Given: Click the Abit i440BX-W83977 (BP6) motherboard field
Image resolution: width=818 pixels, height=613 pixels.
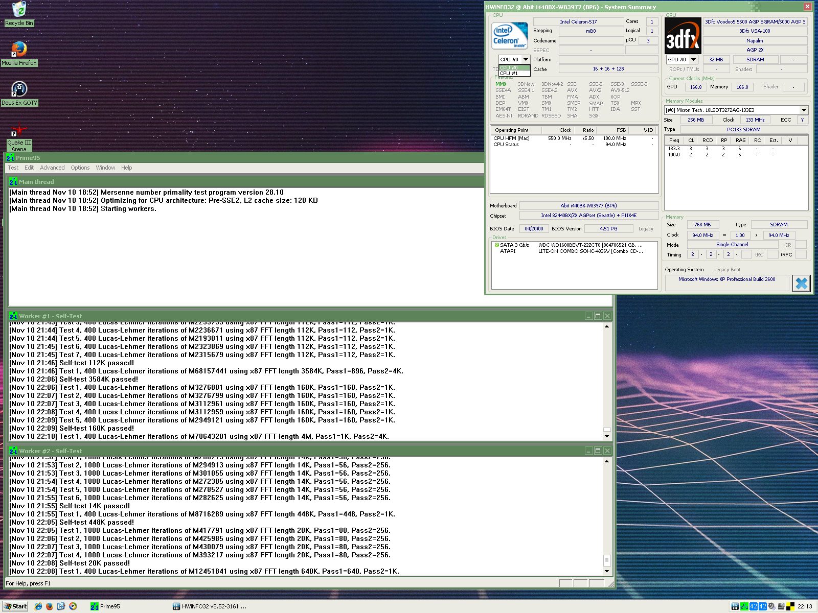Looking at the screenshot, I should pos(589,206).
